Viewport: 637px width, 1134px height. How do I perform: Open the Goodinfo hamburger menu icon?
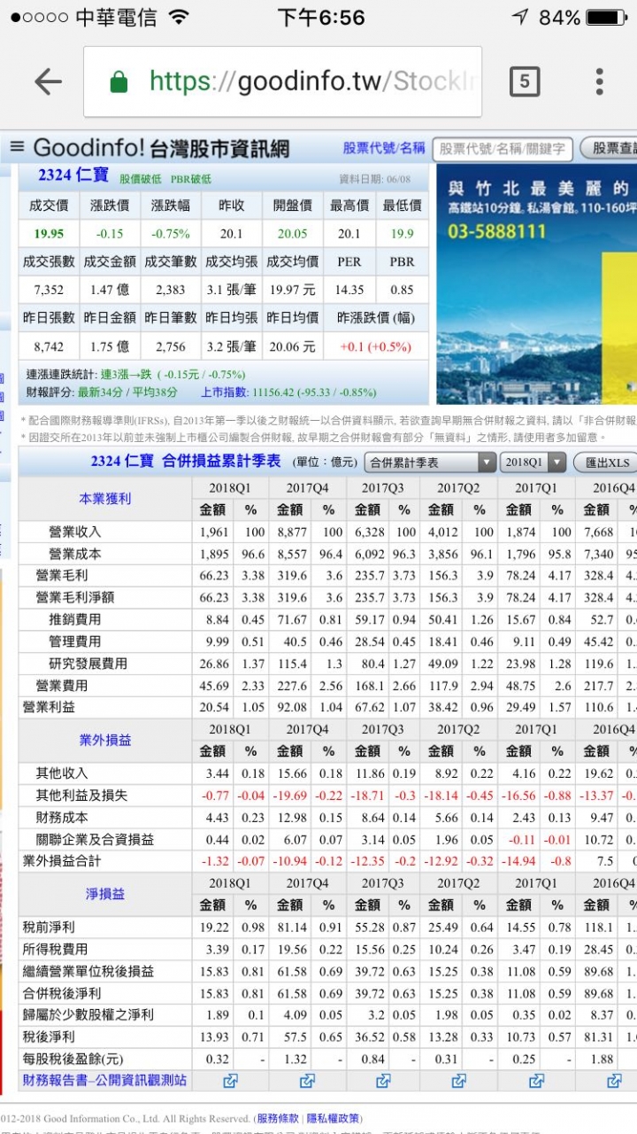[17, 147]
